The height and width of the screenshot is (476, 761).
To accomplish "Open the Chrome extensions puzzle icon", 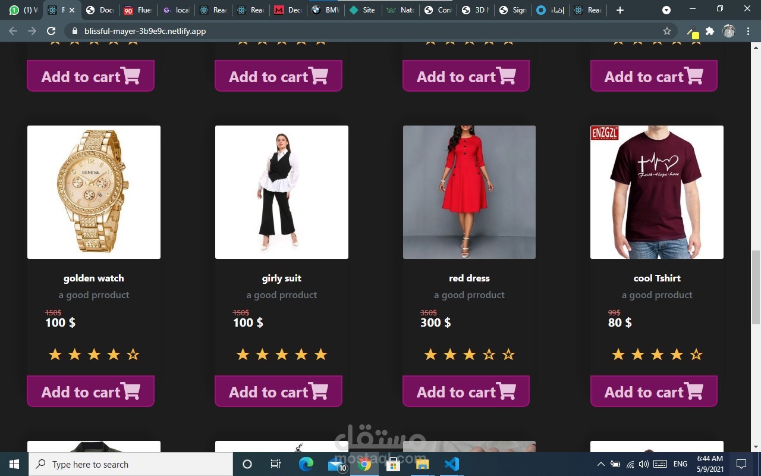I will click(x=710, y=31).
